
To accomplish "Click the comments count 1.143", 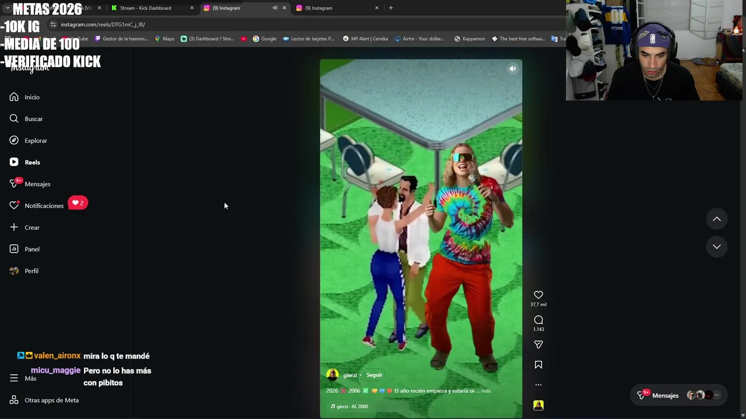I will (539, 329).
